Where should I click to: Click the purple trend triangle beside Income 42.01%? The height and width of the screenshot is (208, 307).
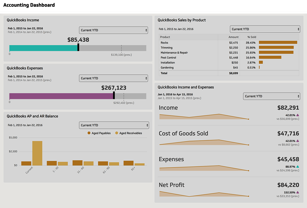point(298,115)
